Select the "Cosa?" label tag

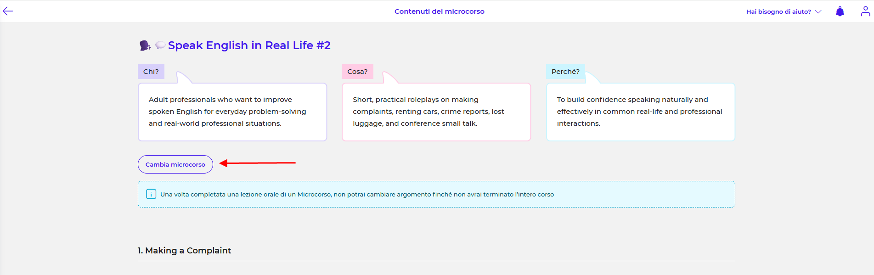(x=357, y=72)
